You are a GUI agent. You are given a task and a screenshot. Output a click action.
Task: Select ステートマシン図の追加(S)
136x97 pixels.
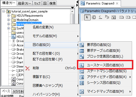click(x=106, y=71)
